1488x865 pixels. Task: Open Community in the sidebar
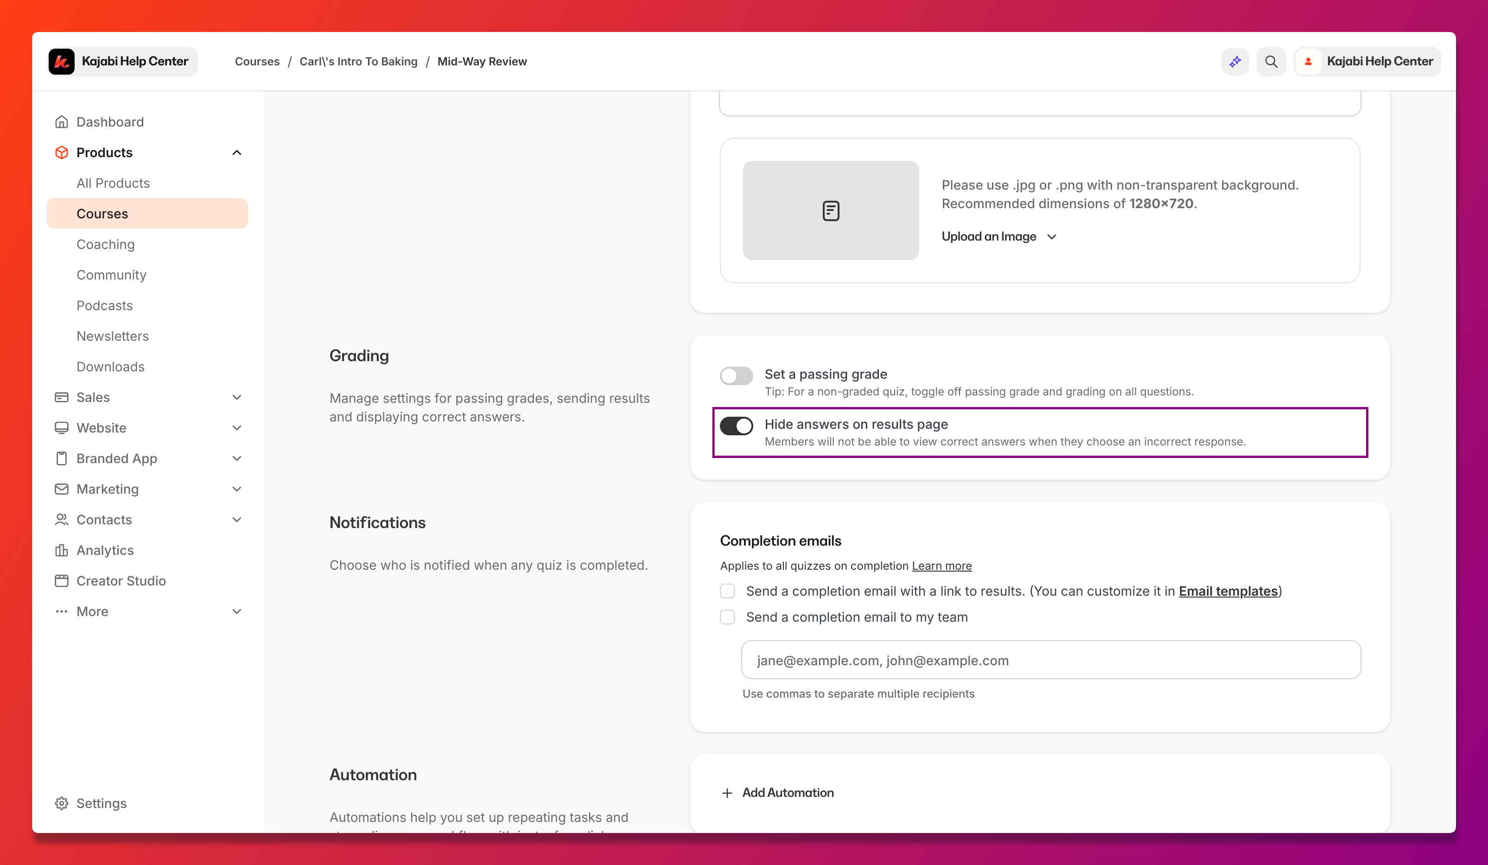111,274
